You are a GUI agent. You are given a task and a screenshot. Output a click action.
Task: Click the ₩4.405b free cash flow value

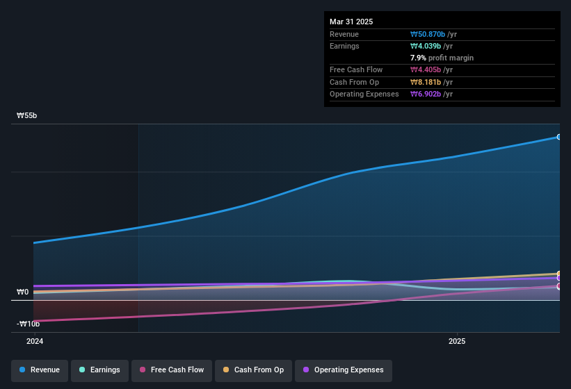(x=426, y=69)
